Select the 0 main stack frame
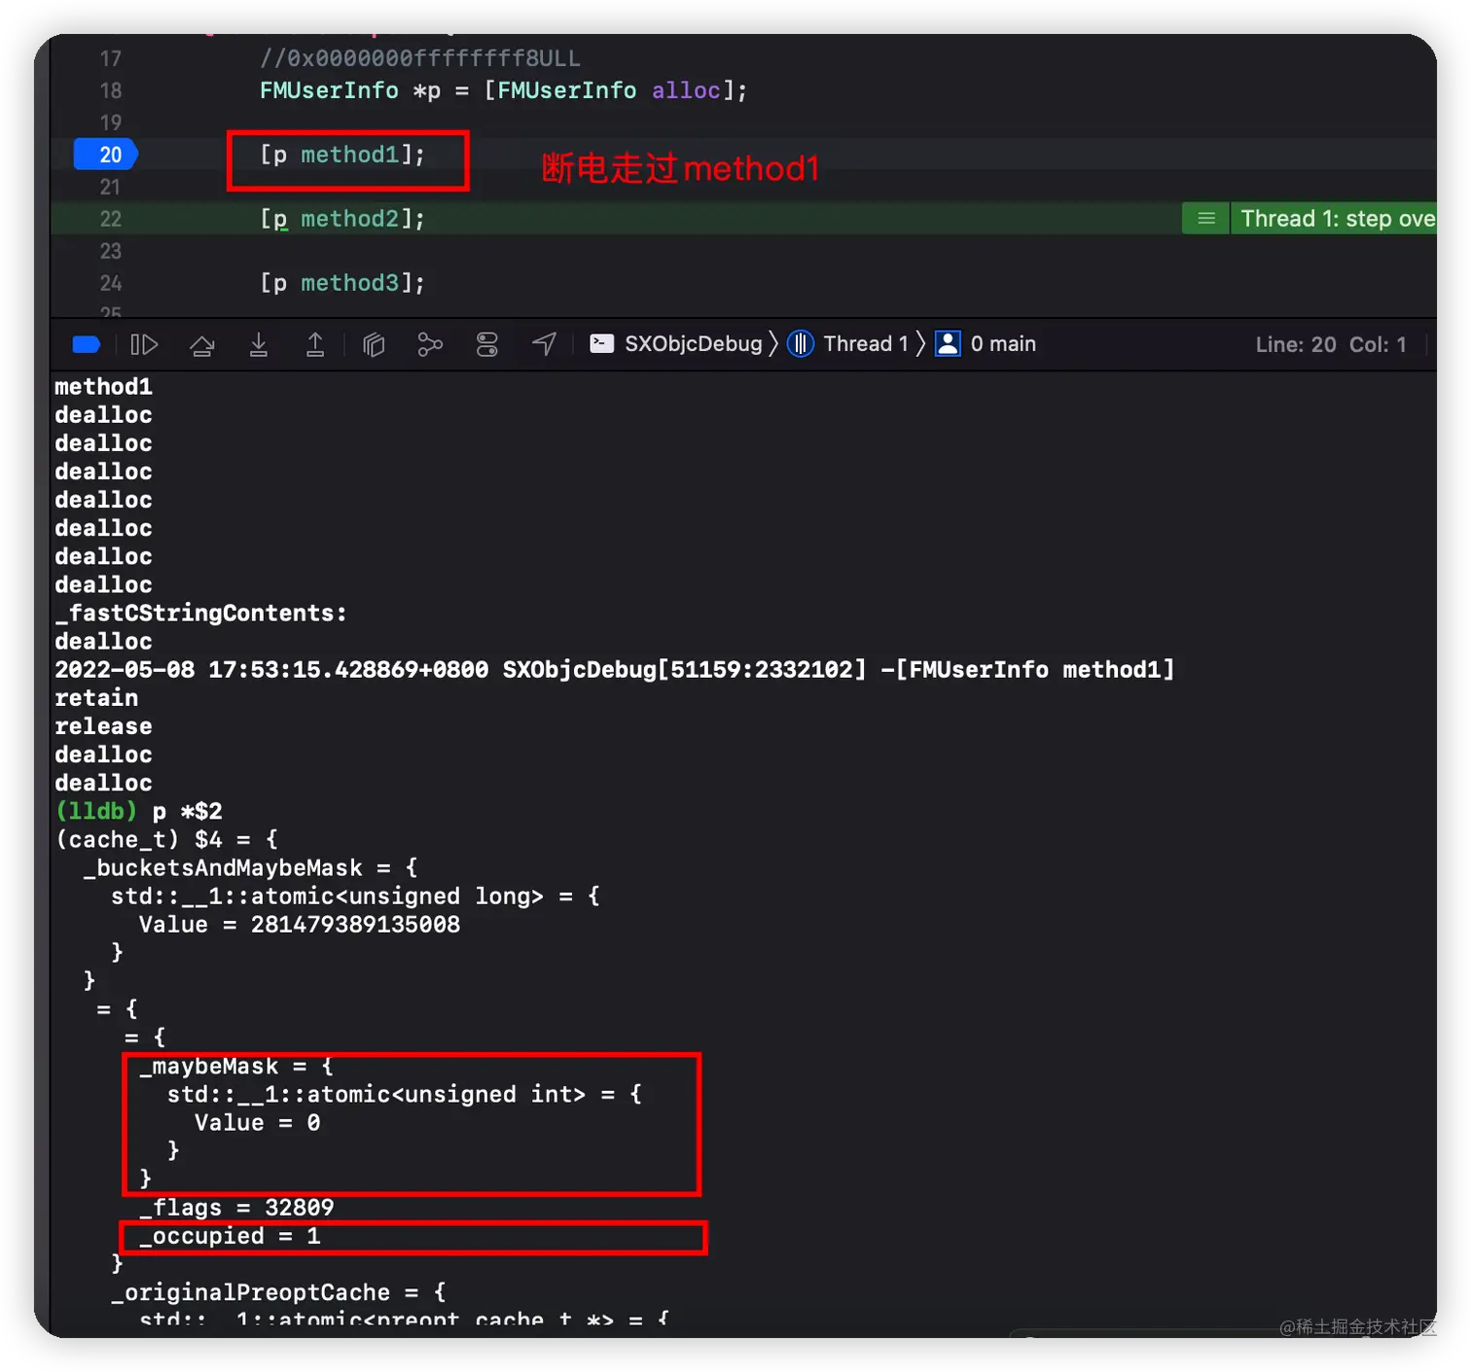This screenshot has height=1372, width=1471. [1003, 344]
